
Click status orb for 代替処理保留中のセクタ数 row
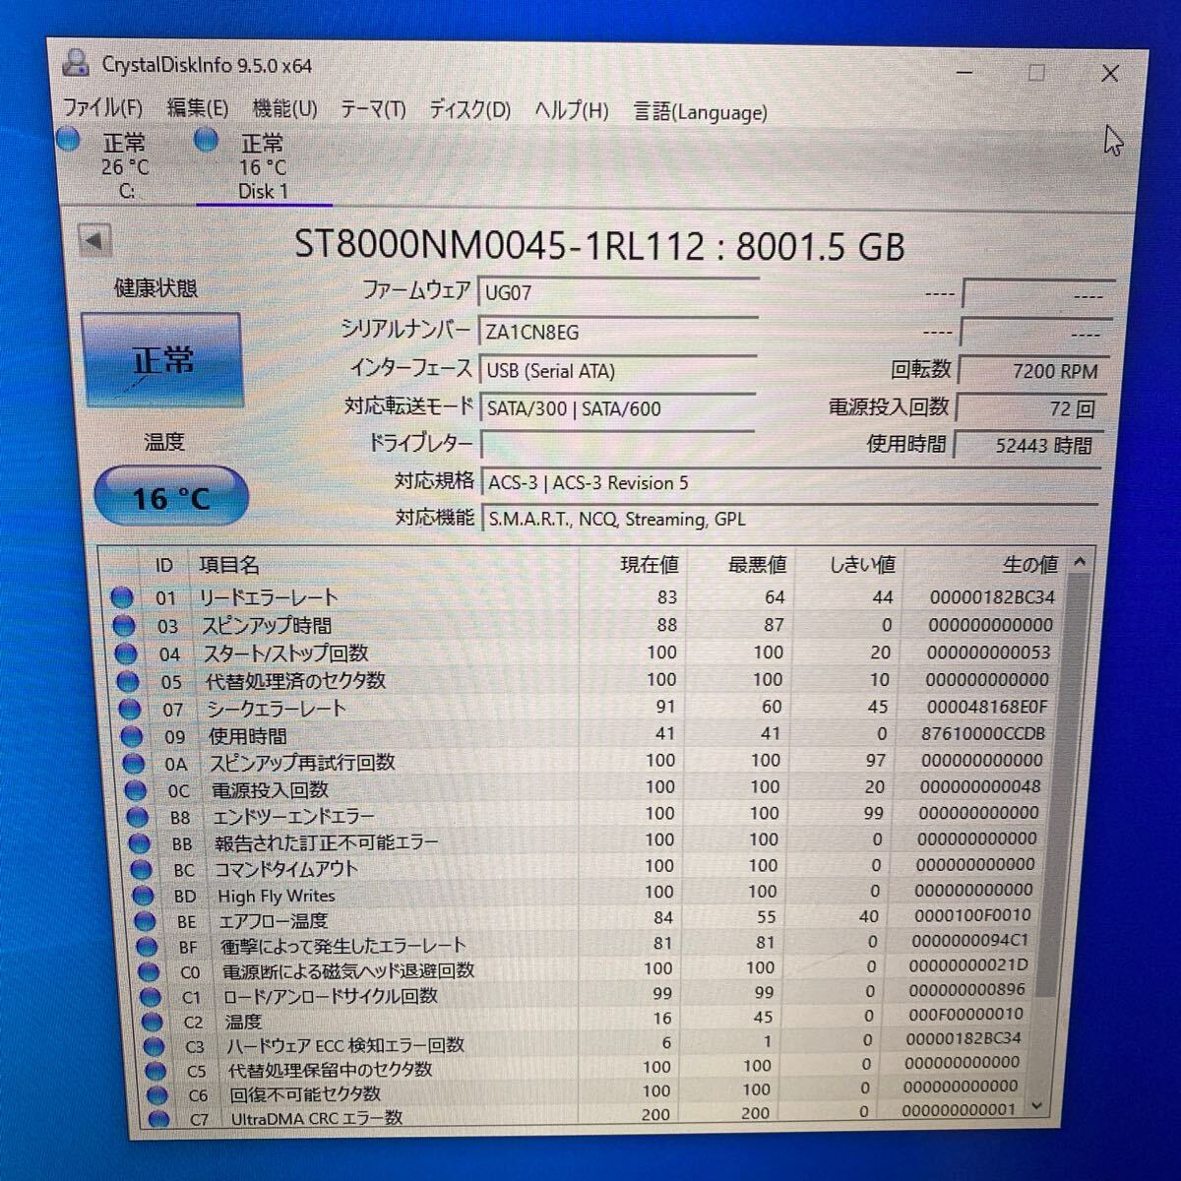click(156, 1071)
